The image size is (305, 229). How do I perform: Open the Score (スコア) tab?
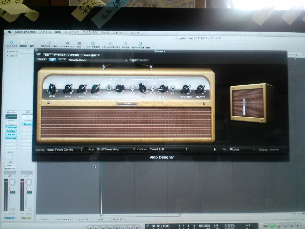click(x=101, y=219)
